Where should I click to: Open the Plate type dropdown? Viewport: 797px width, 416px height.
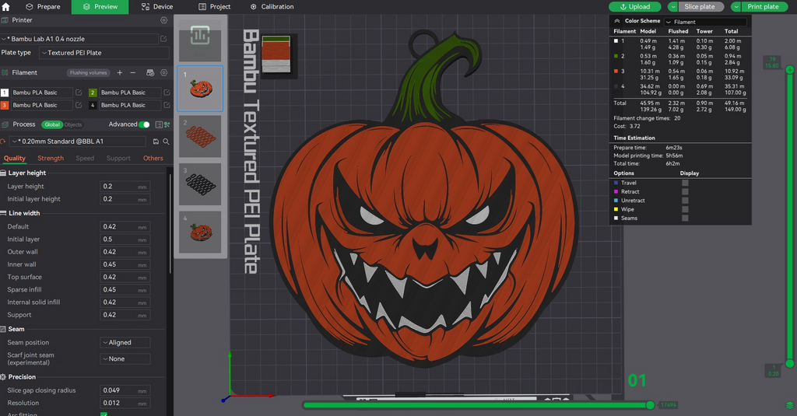click(x=104, y=53)
